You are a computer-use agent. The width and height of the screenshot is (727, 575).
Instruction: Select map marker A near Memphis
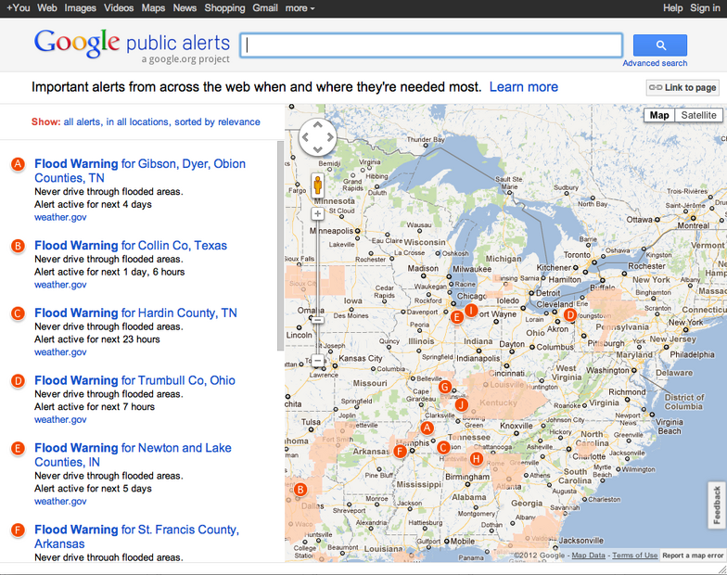(x=427, y=428)
